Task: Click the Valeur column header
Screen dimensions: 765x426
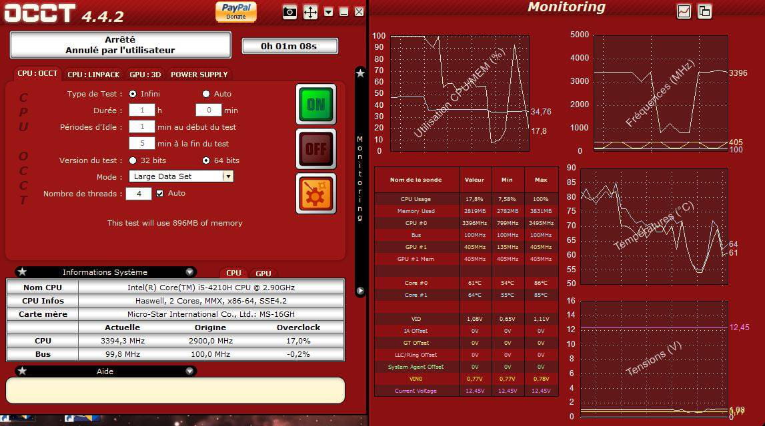Action: tap(475, 180)
